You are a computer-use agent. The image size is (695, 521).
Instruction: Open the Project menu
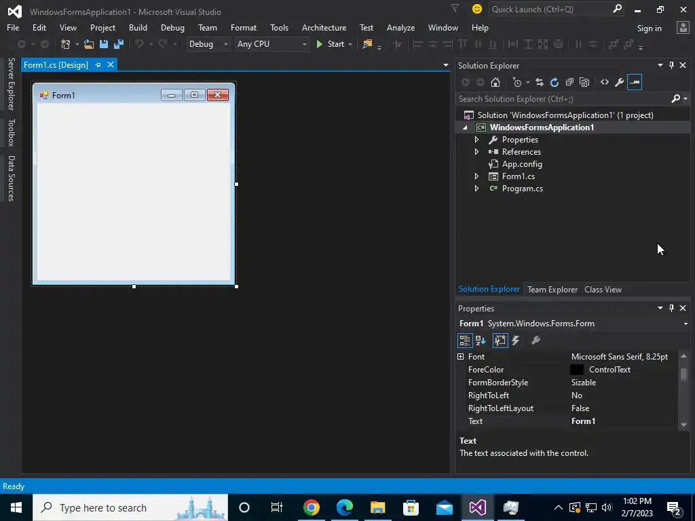pos(102,27)
